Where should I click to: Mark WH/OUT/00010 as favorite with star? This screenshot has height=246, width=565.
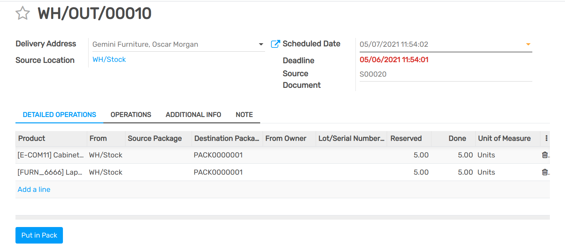click(23, 13)
